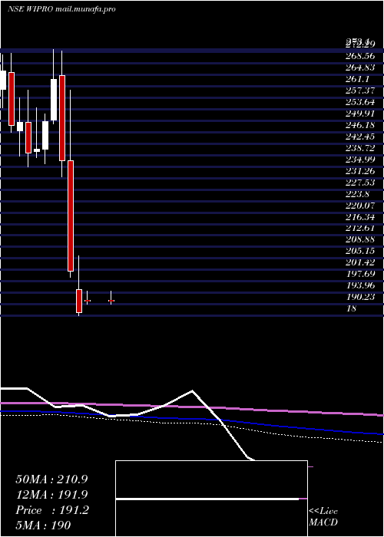
Task: Click the 5MA : 190 readout
Action: point(43,525)
